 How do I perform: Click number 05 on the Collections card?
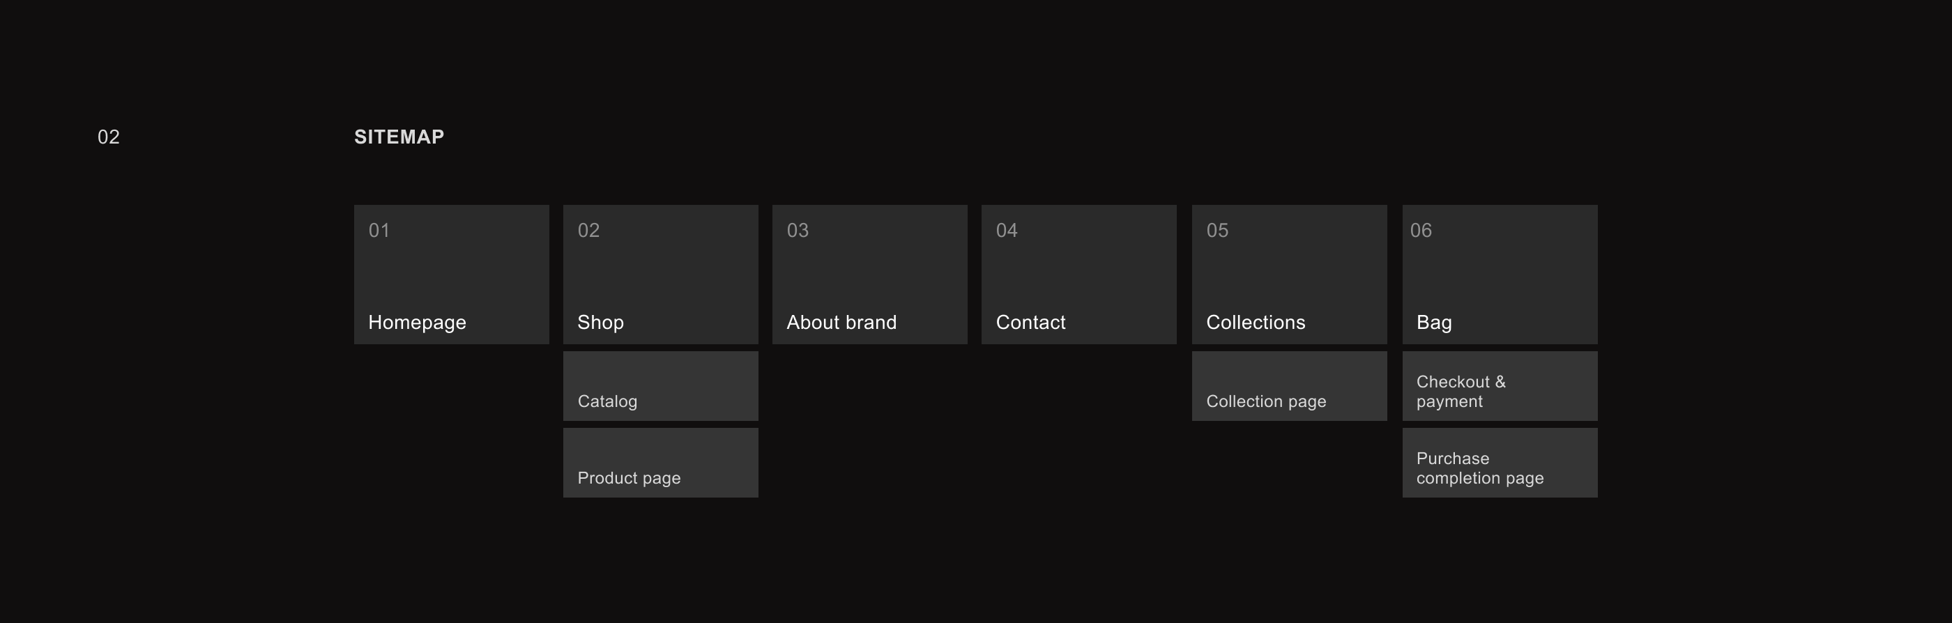pos(1217,231)
